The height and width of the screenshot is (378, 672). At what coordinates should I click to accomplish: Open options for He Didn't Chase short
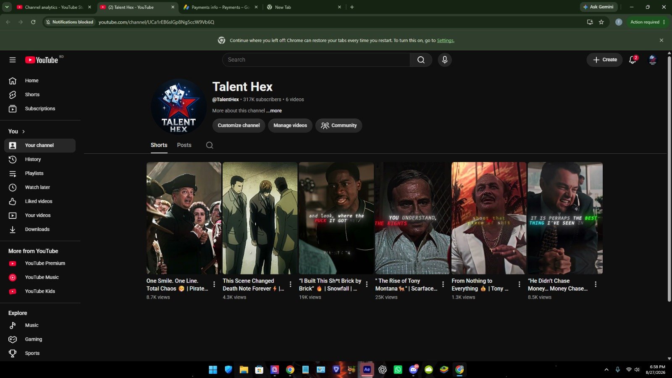[x=596, y=284]
